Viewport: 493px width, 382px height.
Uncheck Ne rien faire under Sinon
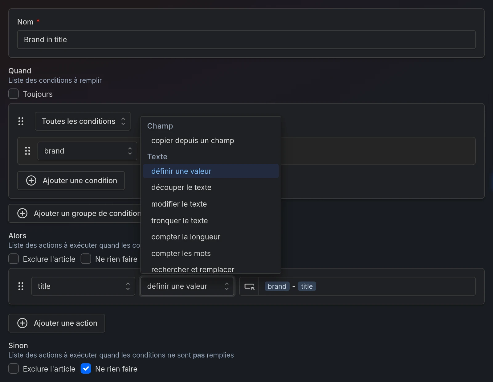click(86, 368)
